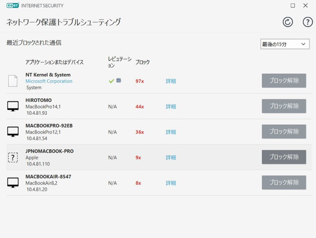Unblock HIROTOMO with ブロック解除 button

point(284,106)
